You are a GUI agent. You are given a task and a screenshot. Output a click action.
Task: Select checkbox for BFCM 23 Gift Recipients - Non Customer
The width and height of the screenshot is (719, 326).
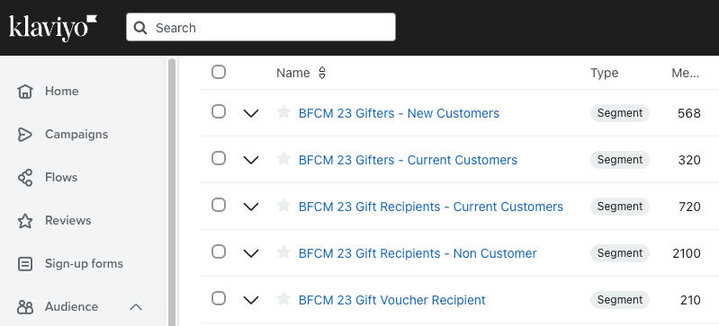click(219, 251)
